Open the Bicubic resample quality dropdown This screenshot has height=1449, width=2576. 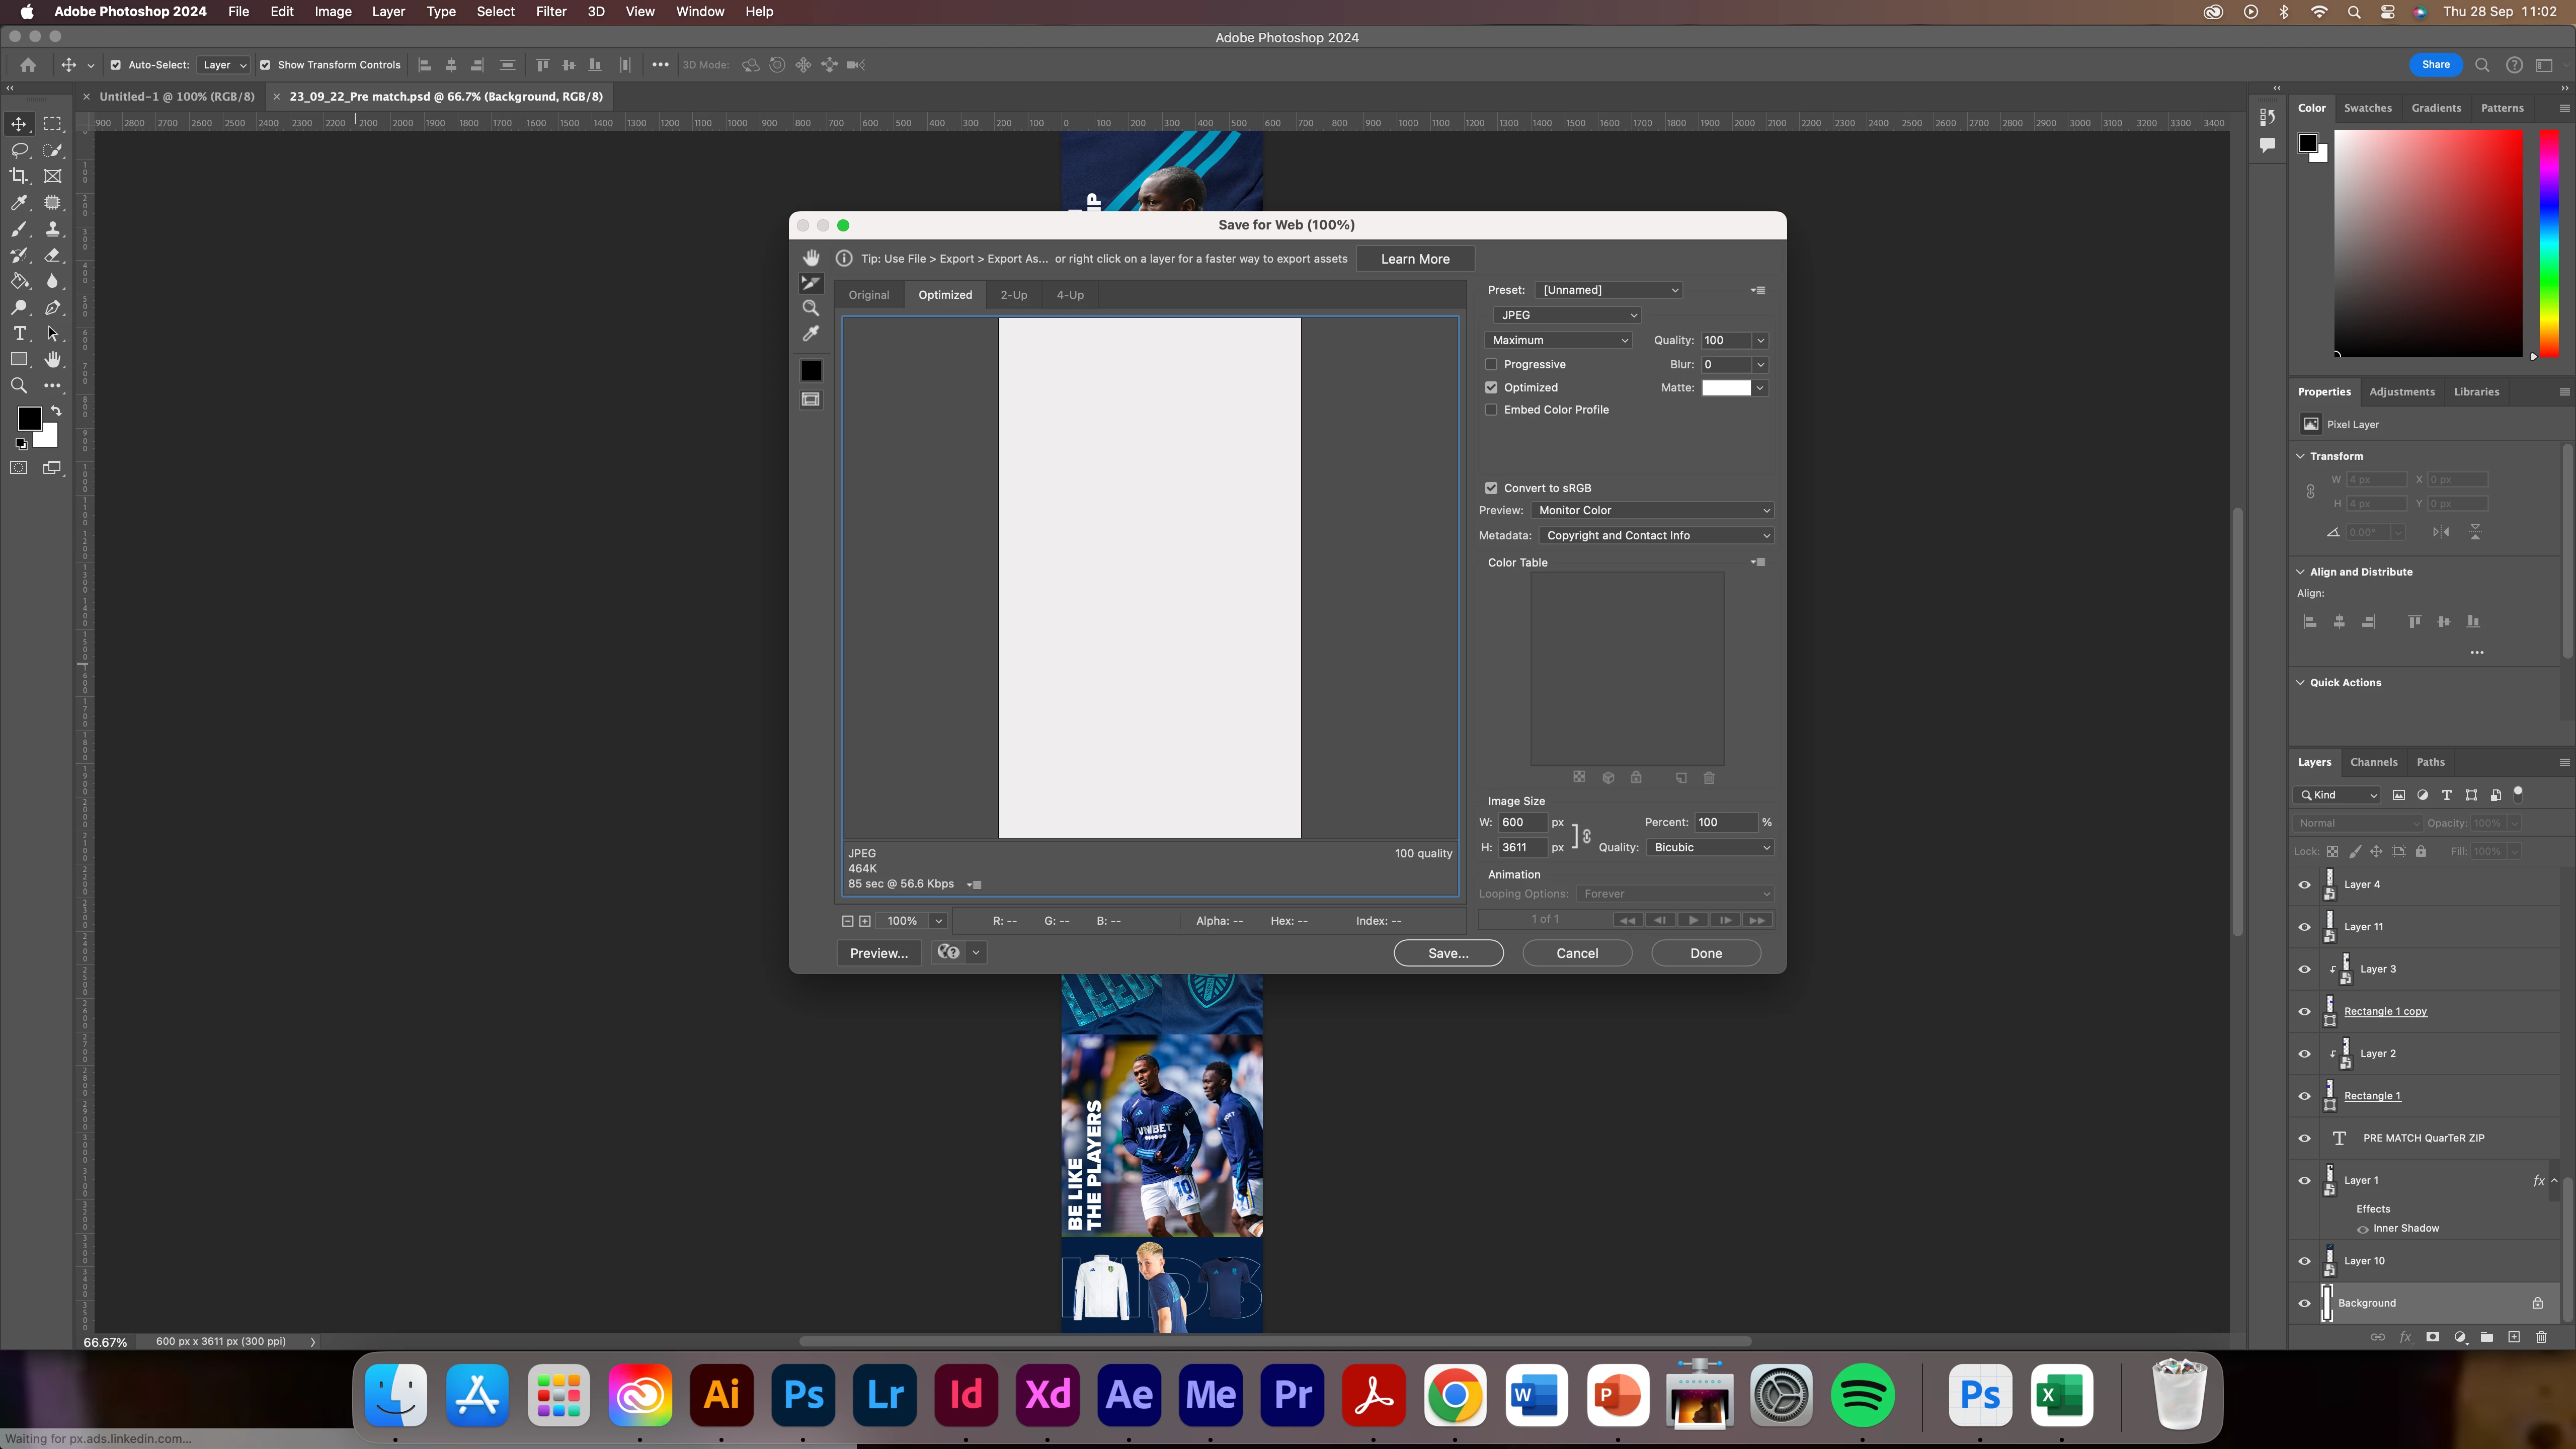[x=1710, y=848]
